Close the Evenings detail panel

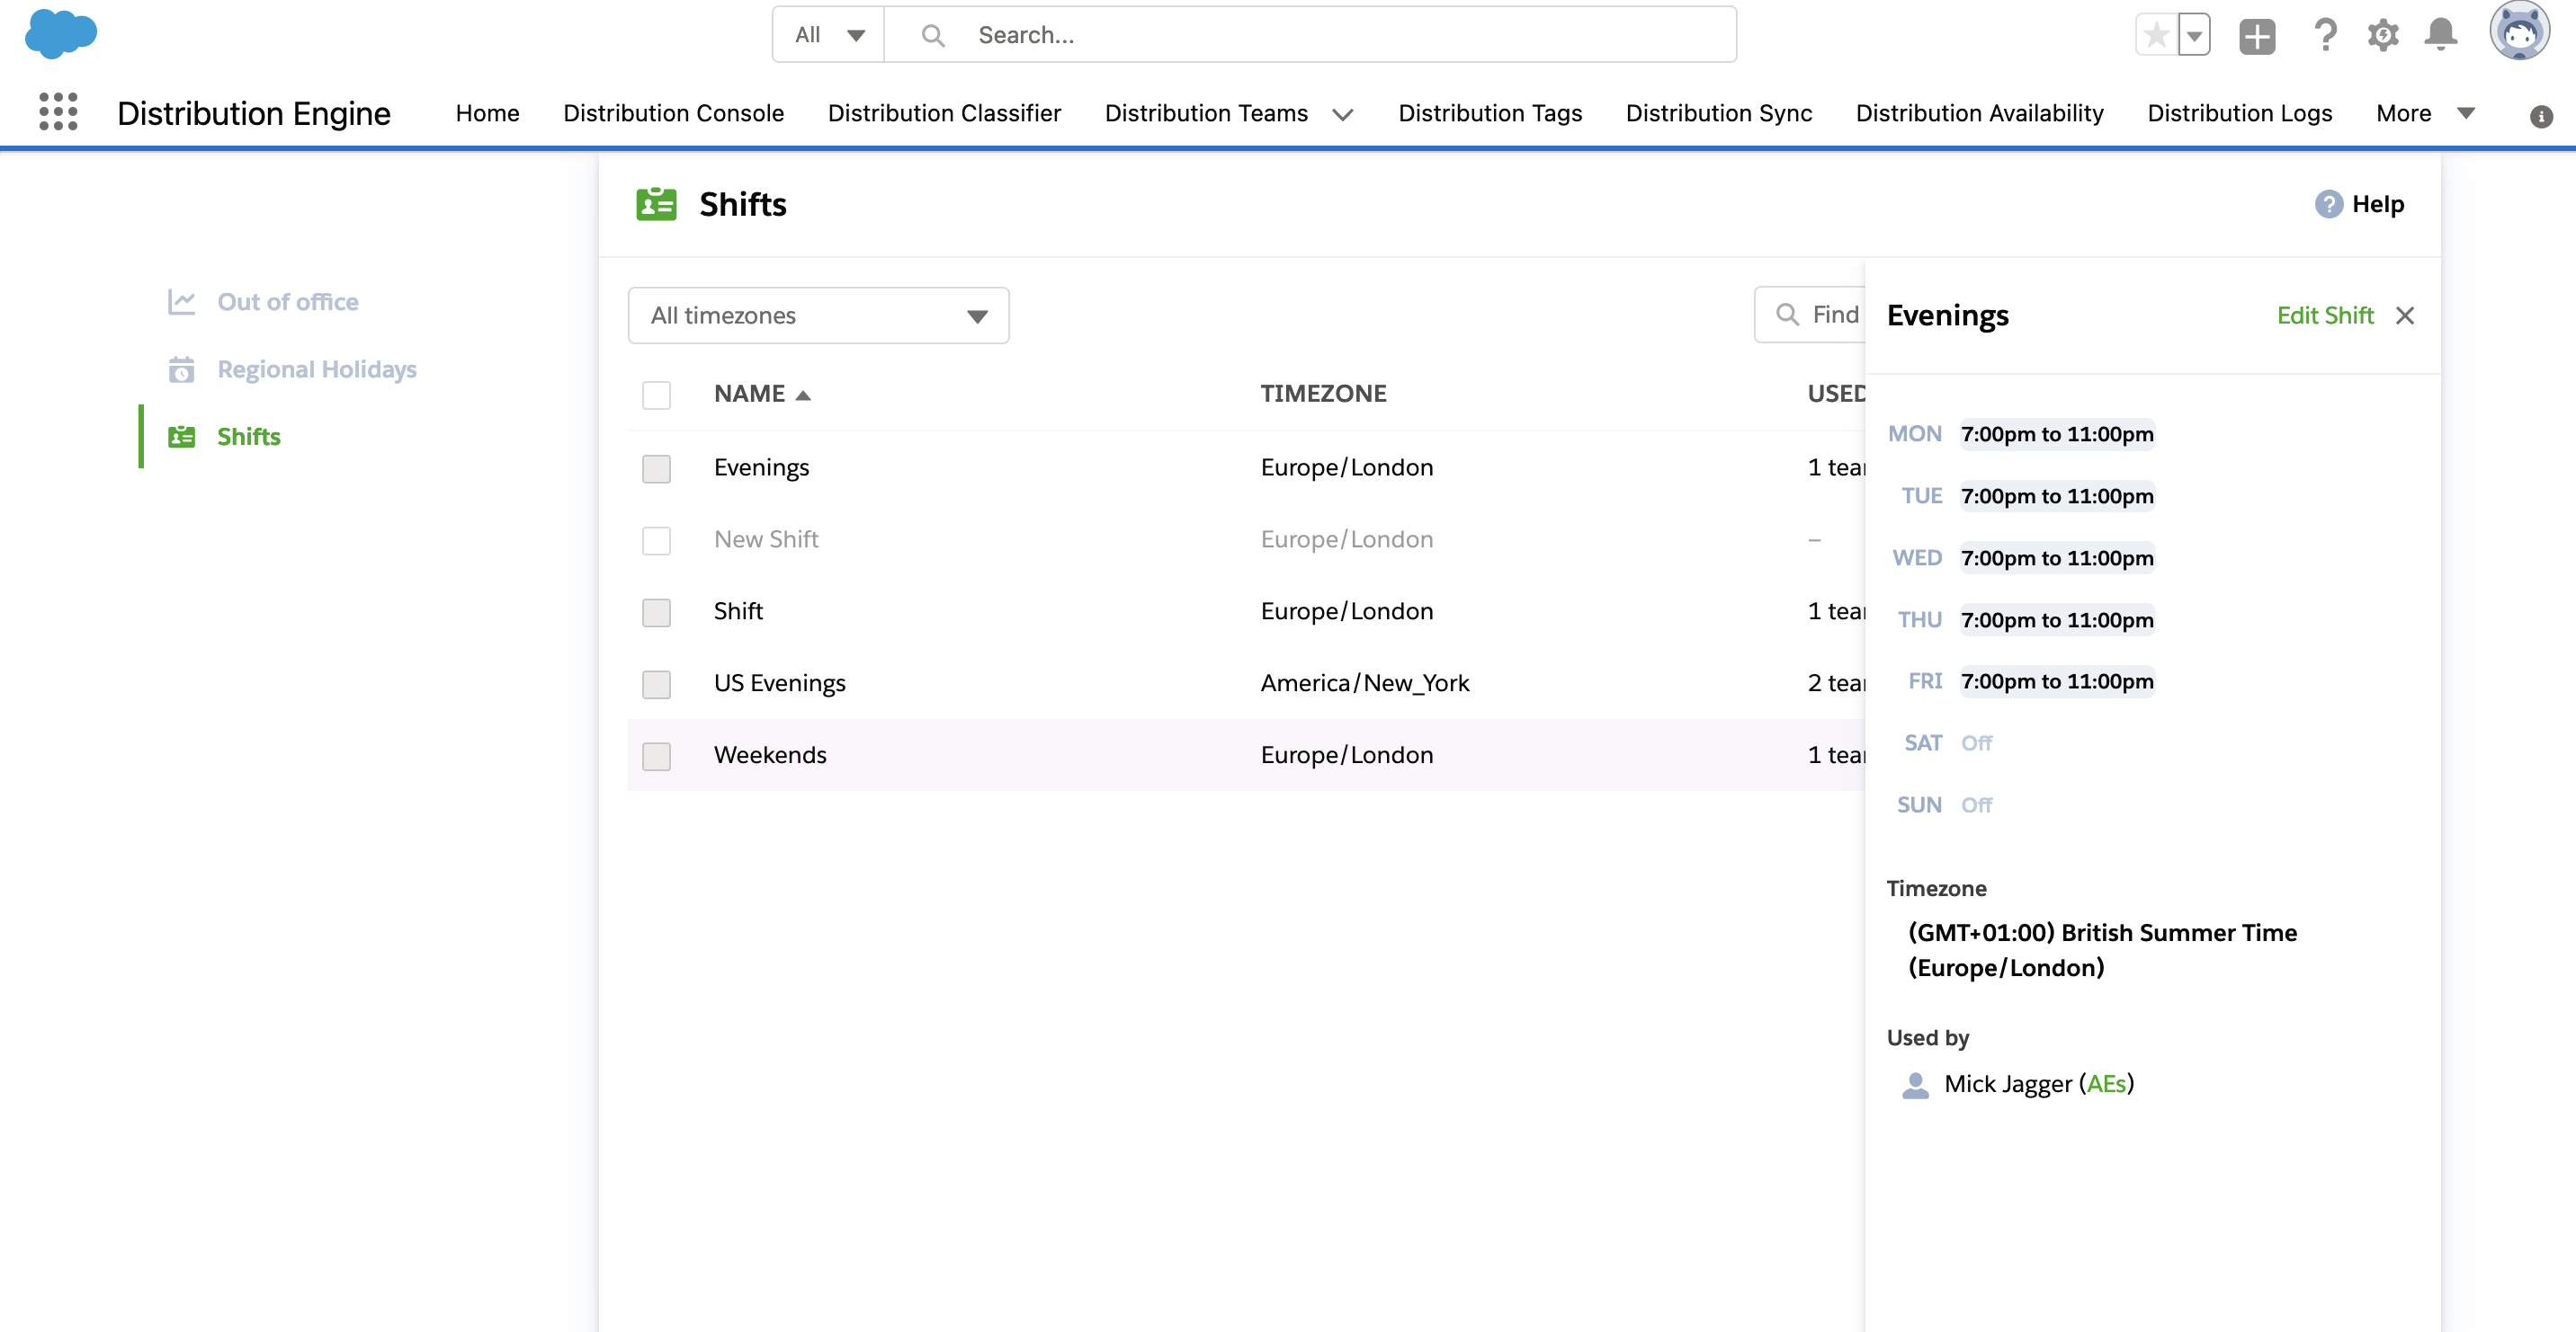[2405, 315]
